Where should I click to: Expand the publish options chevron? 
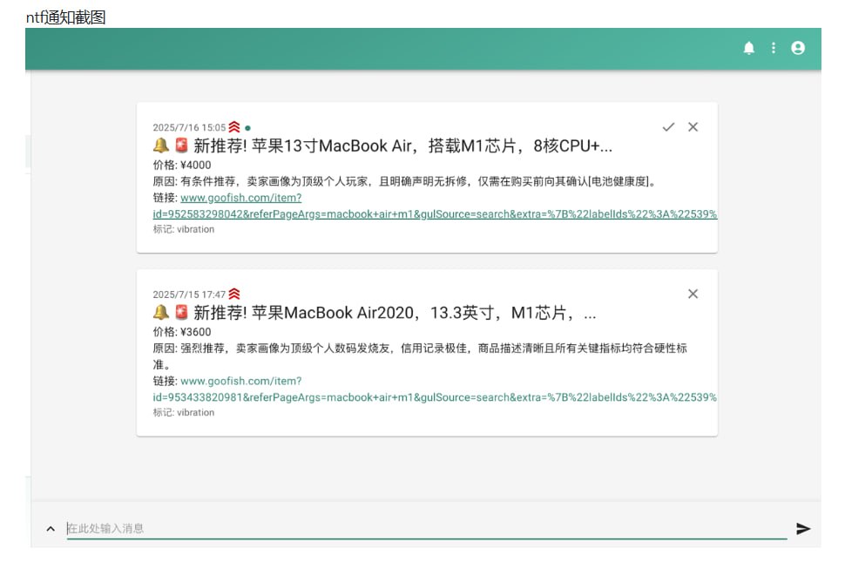(x=51, y=529)
